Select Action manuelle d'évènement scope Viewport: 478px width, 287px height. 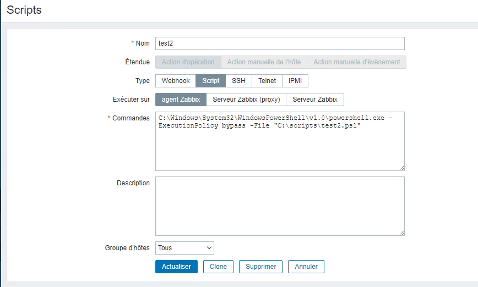click(x=356, y=62)
